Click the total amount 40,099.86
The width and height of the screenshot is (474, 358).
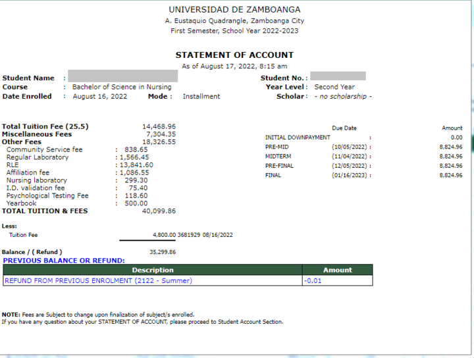159,211
